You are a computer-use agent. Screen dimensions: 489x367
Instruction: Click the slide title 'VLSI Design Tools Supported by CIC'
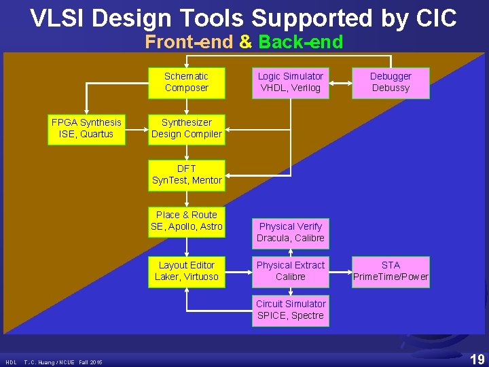pos(244,18)
